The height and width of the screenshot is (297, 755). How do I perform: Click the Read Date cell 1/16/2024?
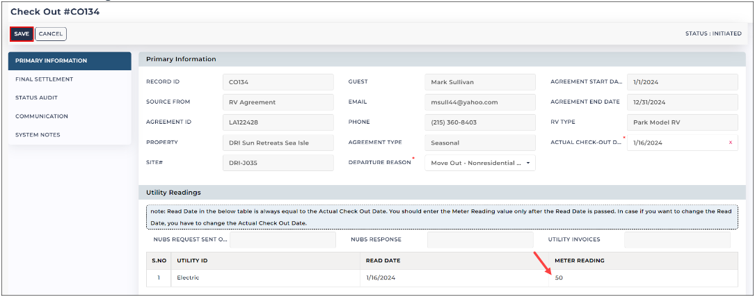(x=454, y=278)
